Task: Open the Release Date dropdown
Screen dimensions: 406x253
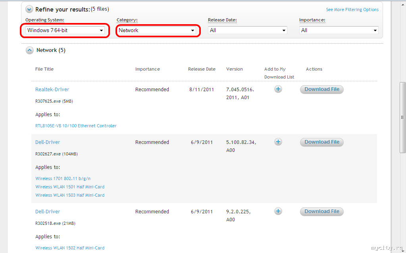Action: pyautogui.click(x=248, y=30)
